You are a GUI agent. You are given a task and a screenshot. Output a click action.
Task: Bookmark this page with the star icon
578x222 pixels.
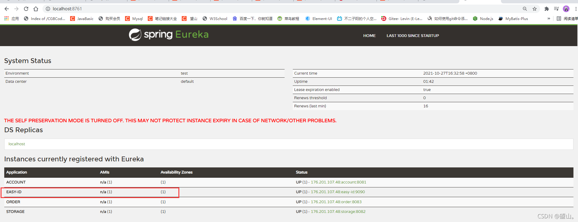point(535,9)
